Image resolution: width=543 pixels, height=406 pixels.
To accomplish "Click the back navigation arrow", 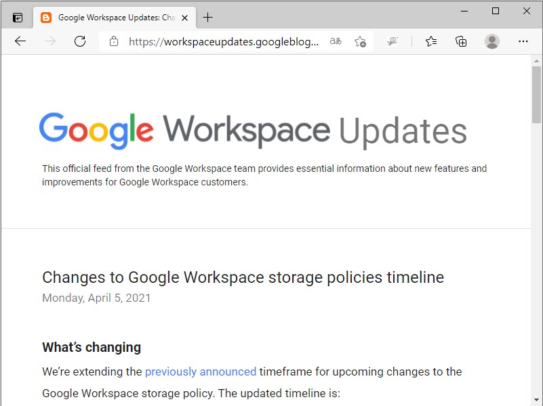I will (20, 41).
